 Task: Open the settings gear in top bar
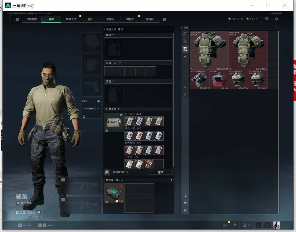277,19
